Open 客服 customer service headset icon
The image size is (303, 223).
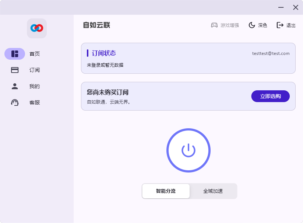[14, 102]
